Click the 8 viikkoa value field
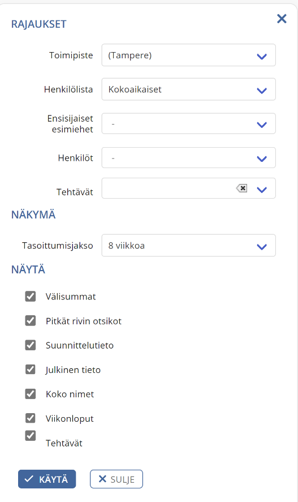This screenshot has width=298, height=502. tap(189, 245)
